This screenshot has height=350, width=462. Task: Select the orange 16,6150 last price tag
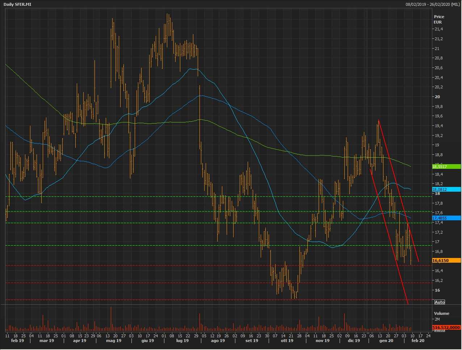click(446, 261)
